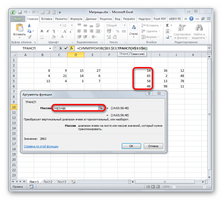Image resolution: width=222 pixels, height=200 pixels.
Task: Cancel formula entry with the X icon
Action: click(x=60, y=48)
